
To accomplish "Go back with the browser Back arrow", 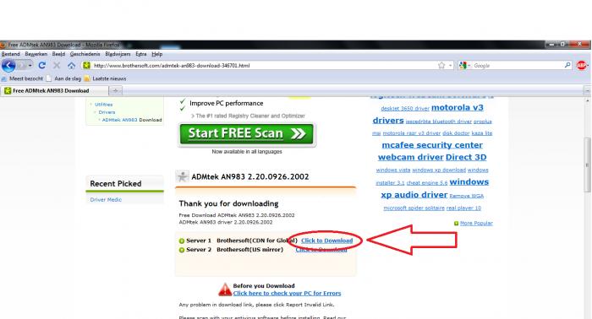I will 8,66.
